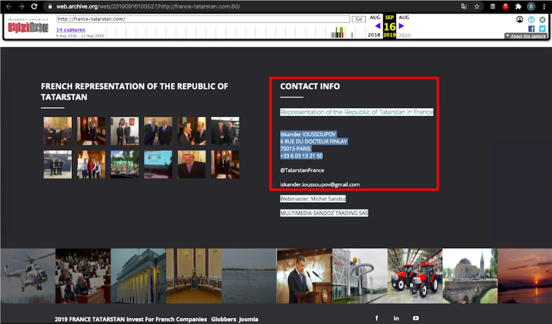Expand About this capture

pyautogui.click(x=526, y=36)
